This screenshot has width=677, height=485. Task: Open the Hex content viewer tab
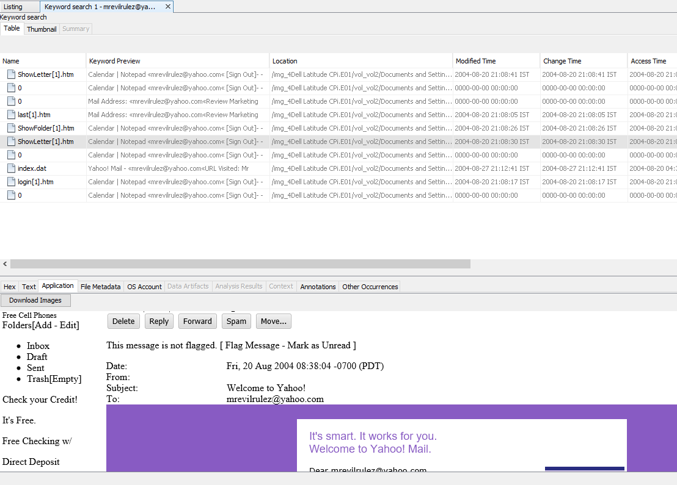click(10, 287)
